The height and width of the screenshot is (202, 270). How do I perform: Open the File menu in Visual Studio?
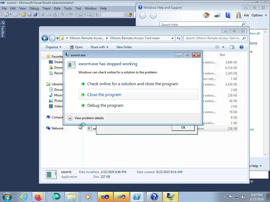coord(4,8)
